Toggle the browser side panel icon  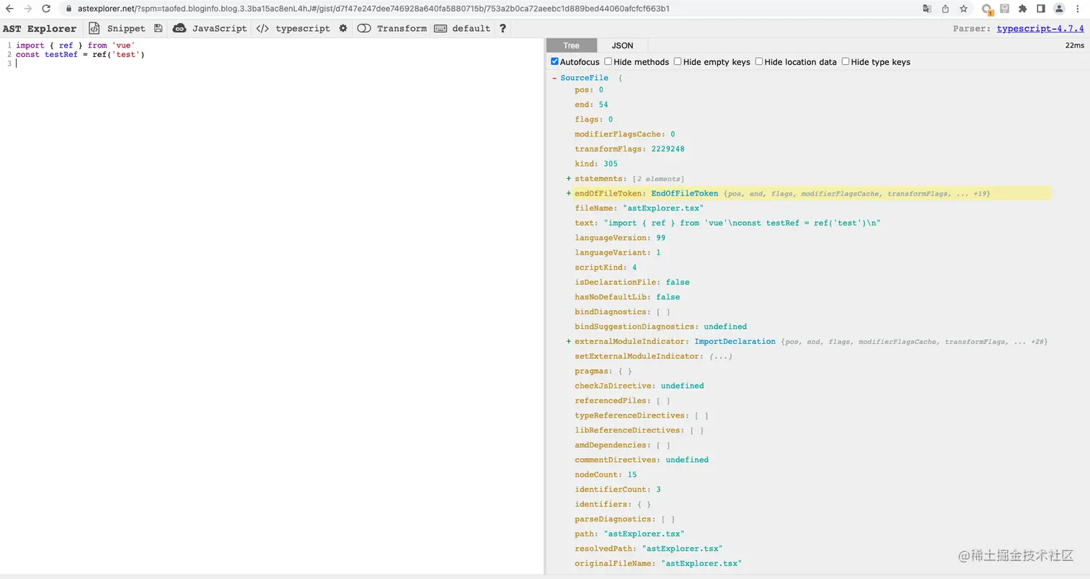[x=1040, y=9]
